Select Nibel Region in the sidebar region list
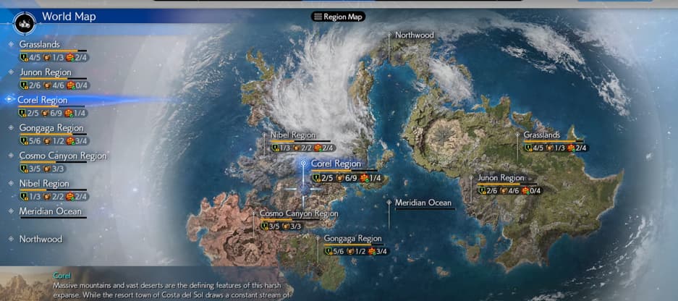The width and height of the screenshot is (678, 301). pyautogui.click(x=44, y=183)
